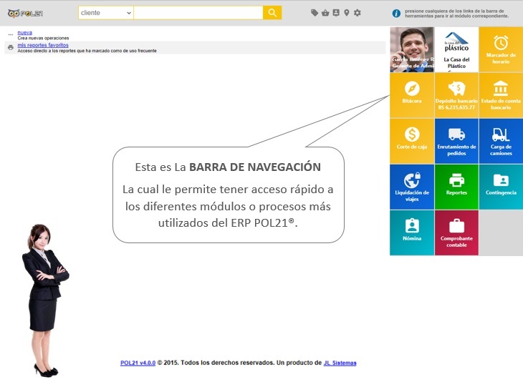This screenshot has width=523, height=392.
Task: Open the user profile photo tile
Action: tap(412, 49)
